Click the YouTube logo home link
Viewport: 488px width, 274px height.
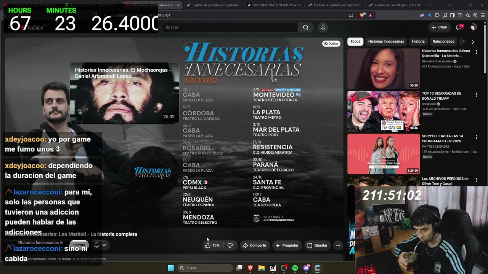pos(31,27)
